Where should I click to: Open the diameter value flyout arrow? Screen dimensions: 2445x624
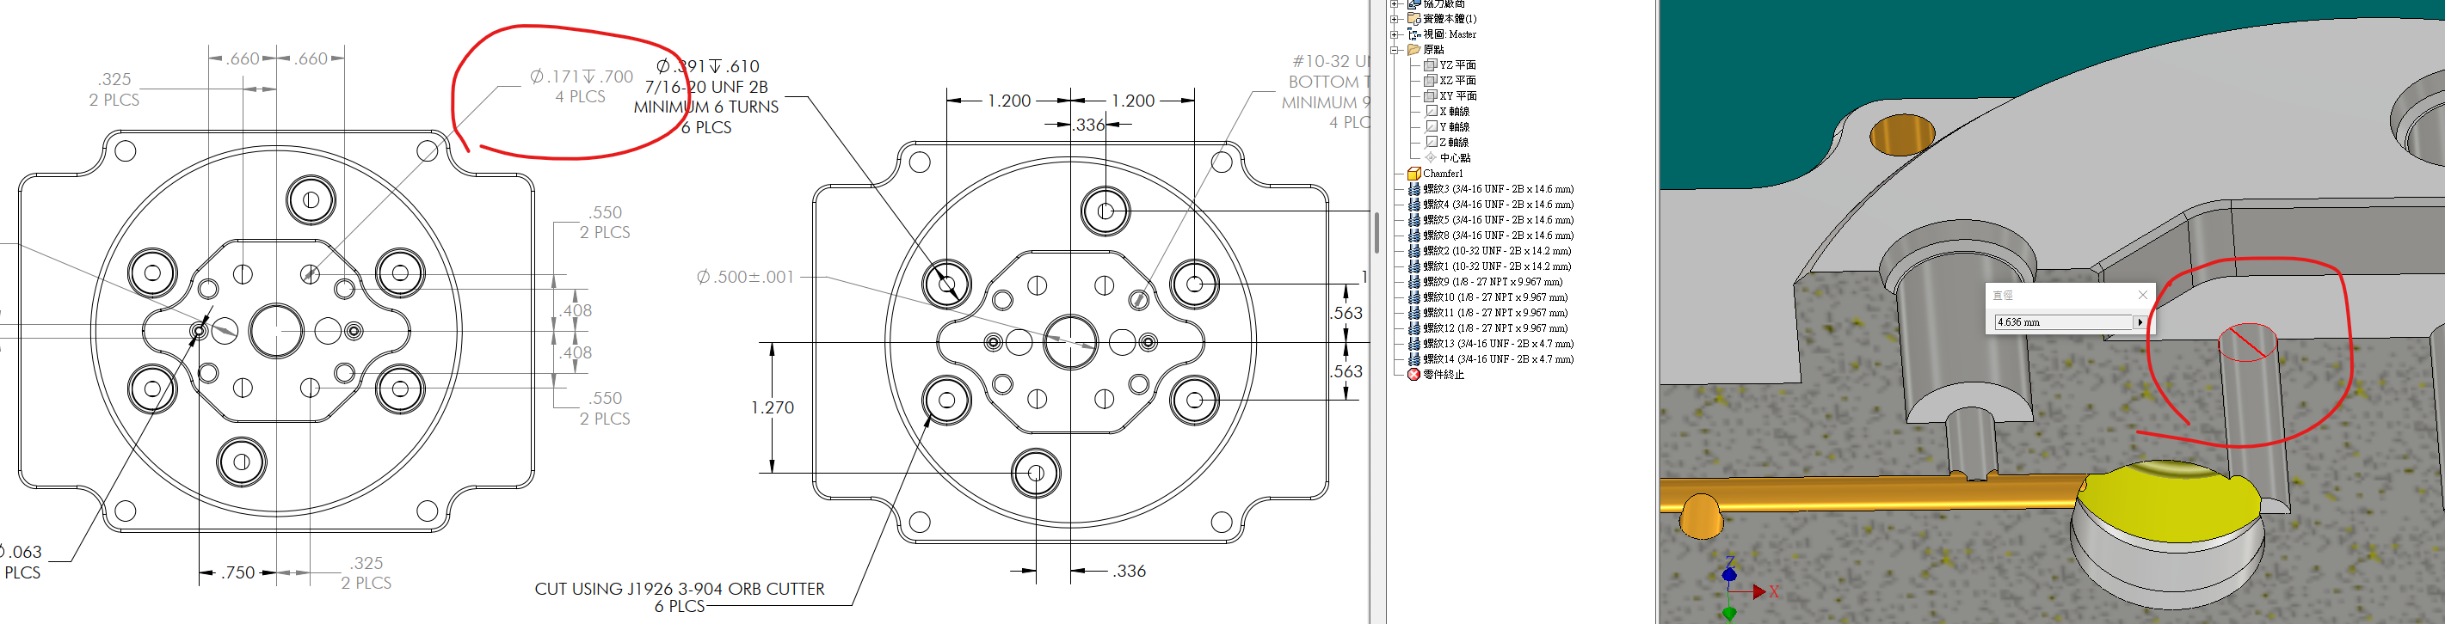point(2140,322)
